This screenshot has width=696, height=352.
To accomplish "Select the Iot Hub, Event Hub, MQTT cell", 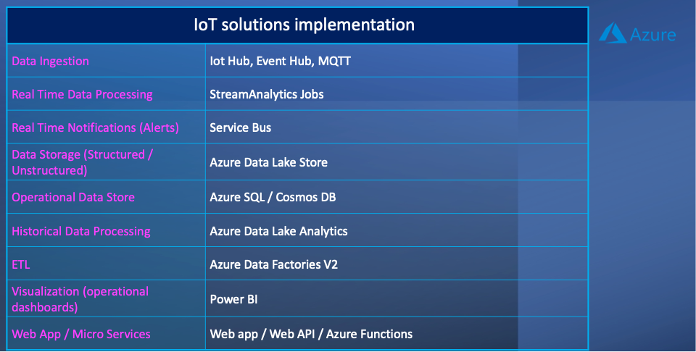I will (x=397, y=61).
